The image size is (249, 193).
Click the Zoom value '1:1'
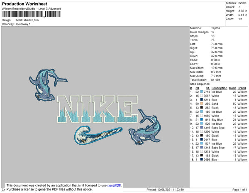point(240,19)
